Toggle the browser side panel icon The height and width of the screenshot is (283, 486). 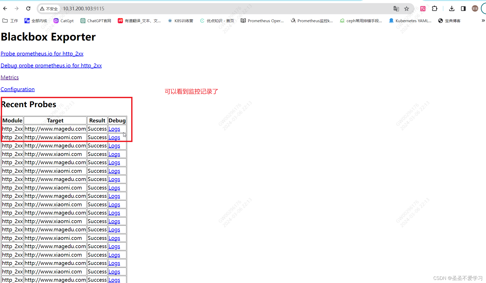tap(463, 9)
